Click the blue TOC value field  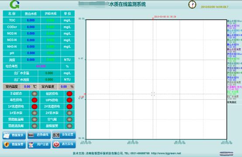[x=31, y=20]
